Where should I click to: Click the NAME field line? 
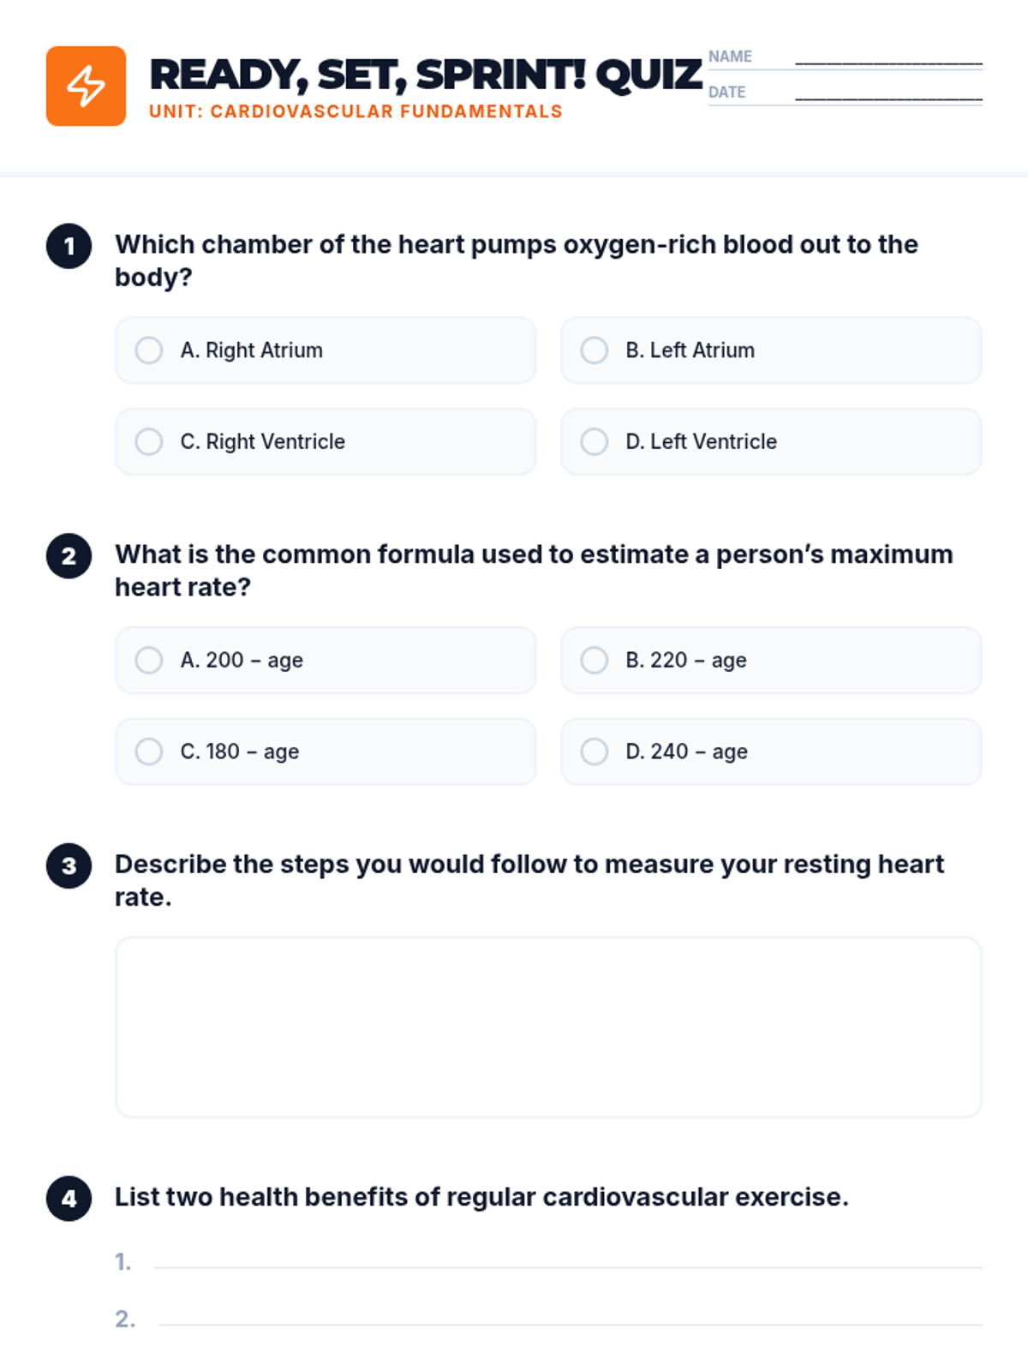[888, 60]
